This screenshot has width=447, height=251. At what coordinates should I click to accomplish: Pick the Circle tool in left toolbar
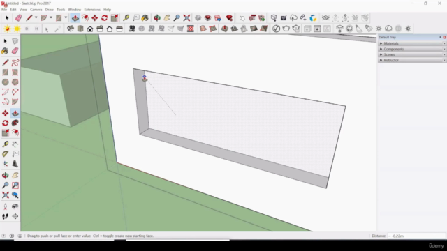pyautogui.click(x=5, y=82)
